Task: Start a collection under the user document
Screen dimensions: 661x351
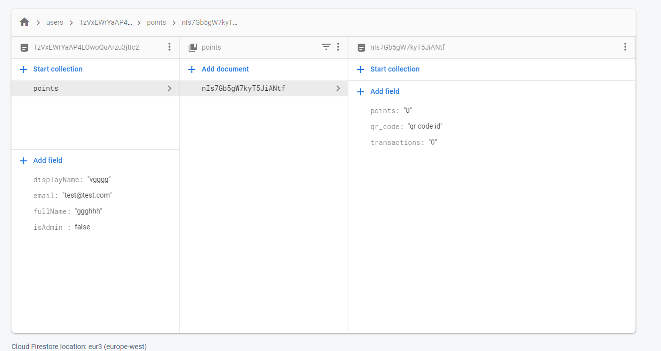Action: (58, 69)
